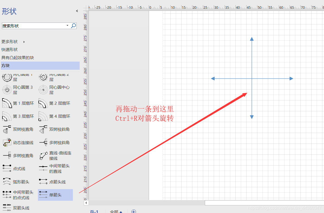Switch to the 页-1 page tab
Screen dimensions: 324x213
pos(94,211)
